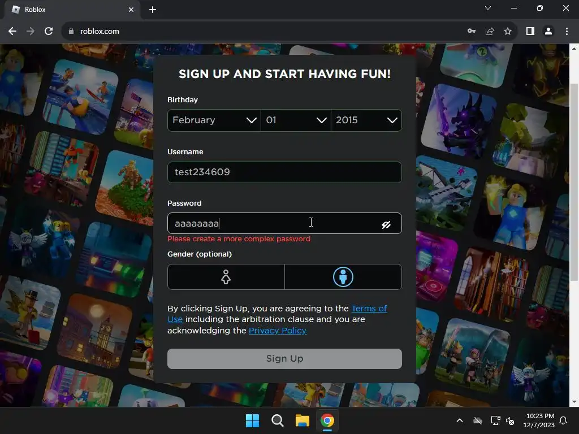
Task: Close the Roblox tab
Action: 131,10
